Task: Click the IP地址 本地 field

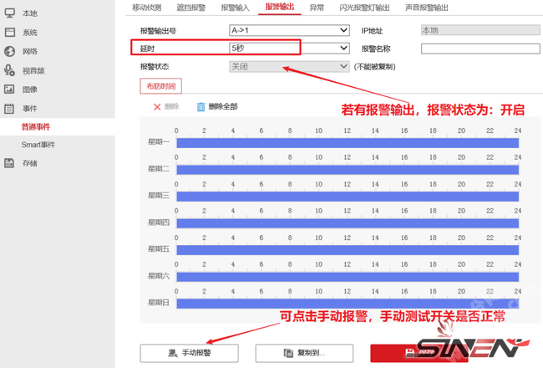Action: [480, 30]
